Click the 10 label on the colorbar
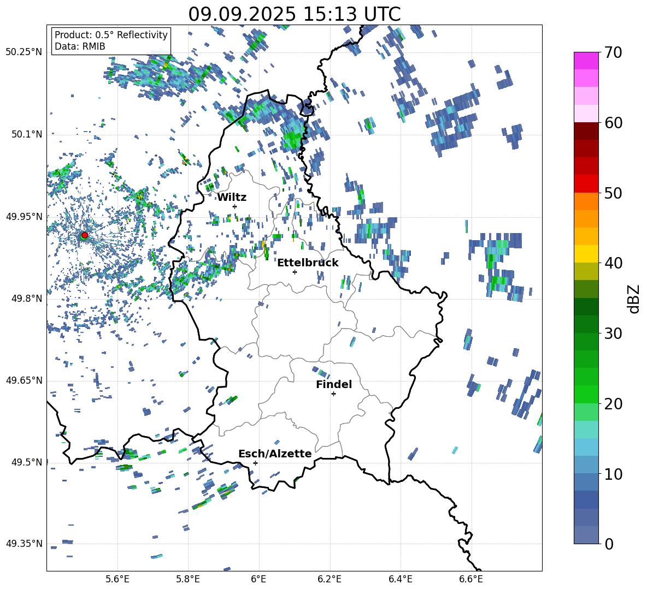The height and width of the screenshot is (590, 647). [x=613, y=474]
